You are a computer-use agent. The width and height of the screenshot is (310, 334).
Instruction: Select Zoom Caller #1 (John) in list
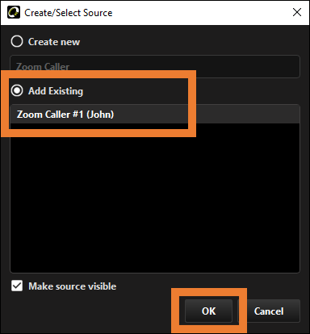point(155,115)
